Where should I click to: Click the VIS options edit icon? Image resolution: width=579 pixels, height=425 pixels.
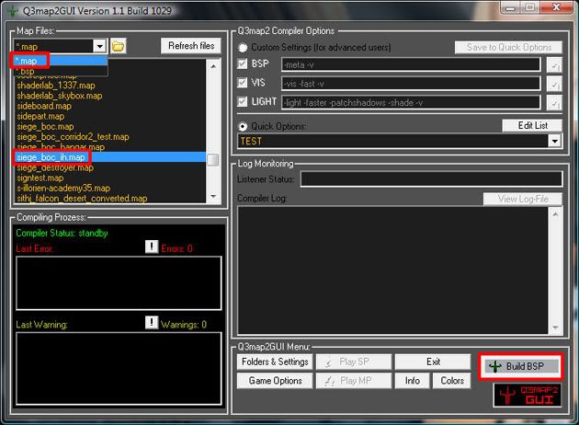(x=554, y=84)
